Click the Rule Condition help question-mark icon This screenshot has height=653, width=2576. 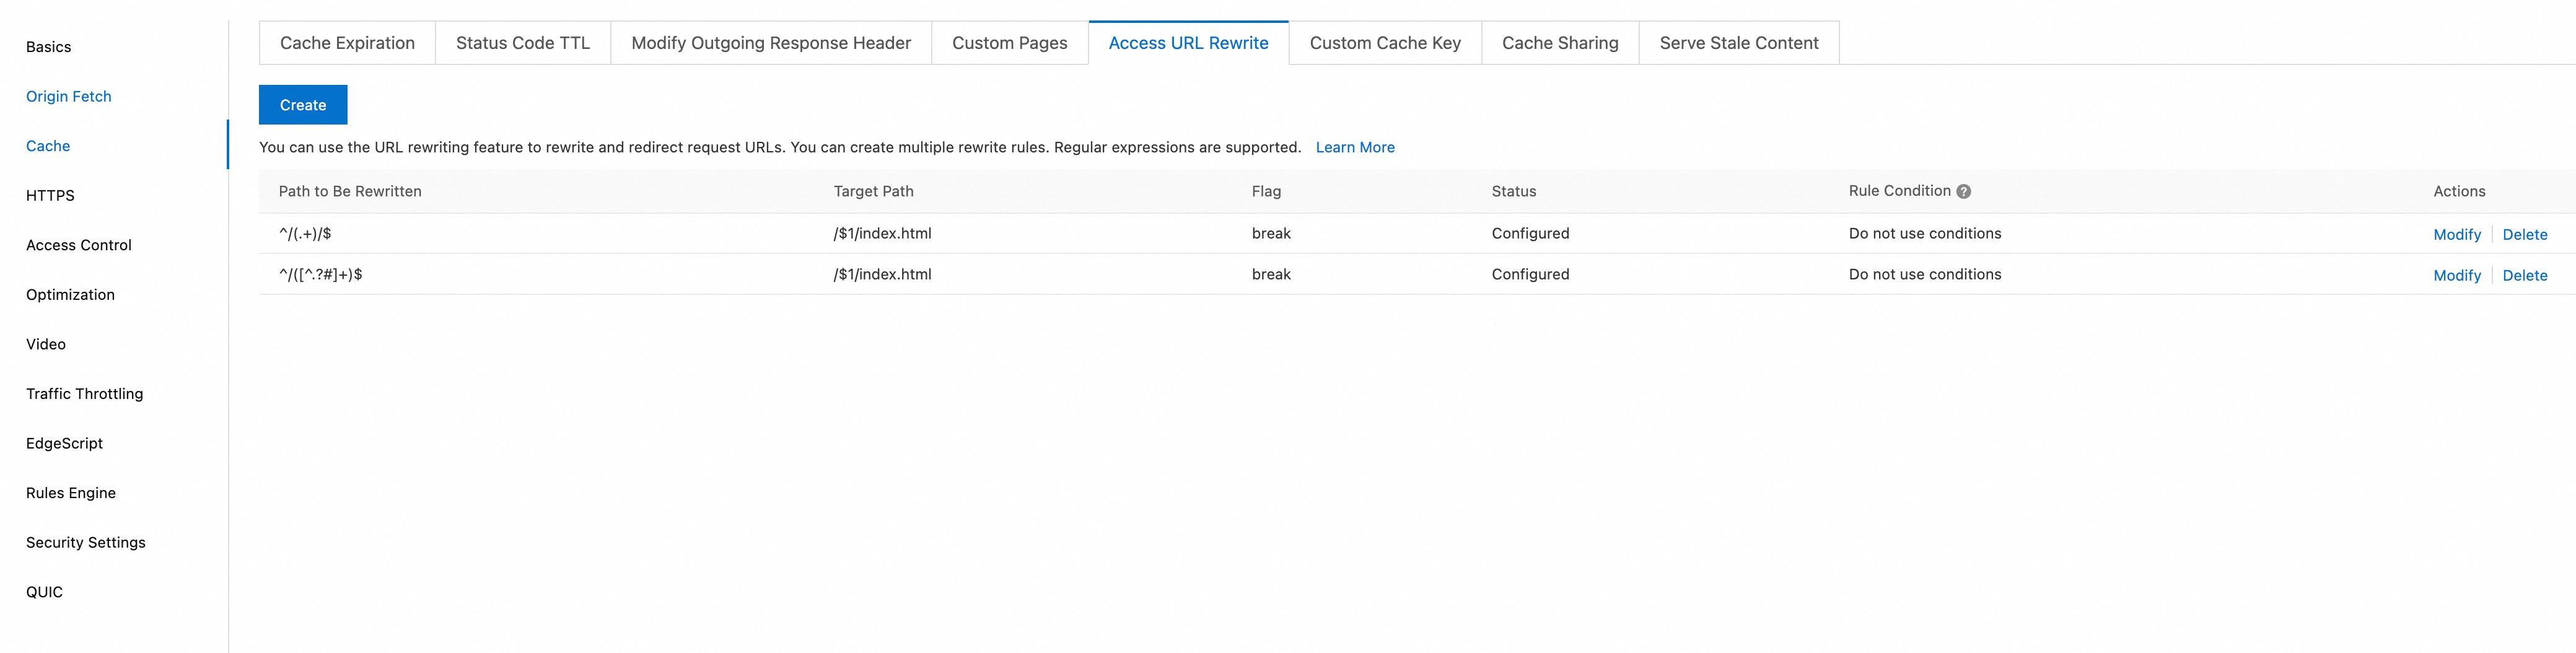(x=1963, y=192)
